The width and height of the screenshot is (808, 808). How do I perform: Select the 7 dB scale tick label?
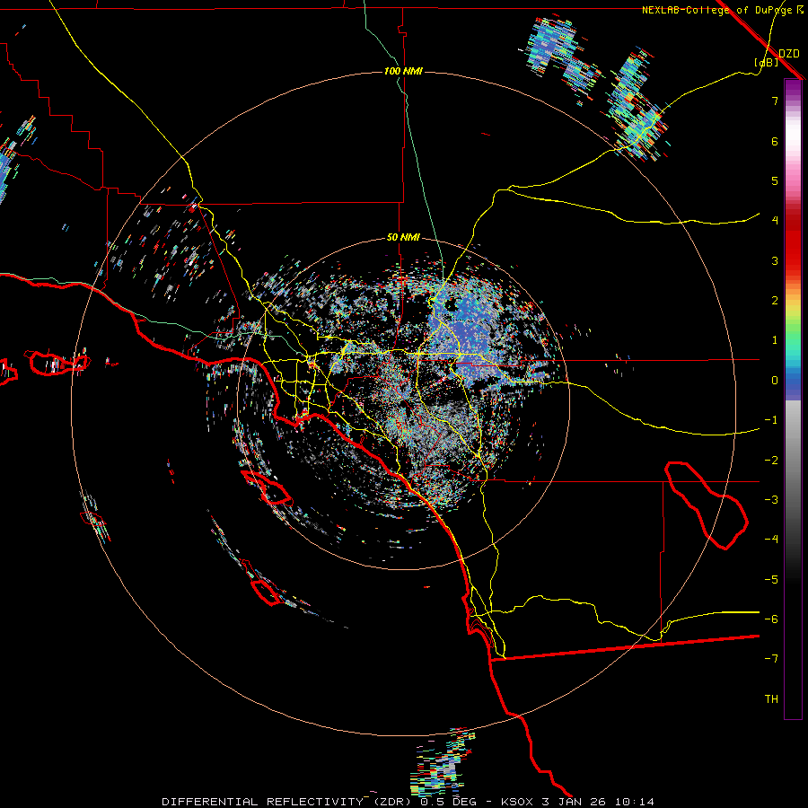(775, 101)
